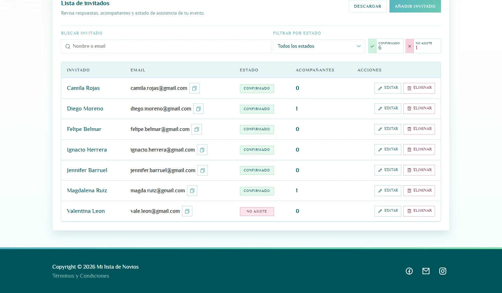Edit guest Magdalena Ruiz
Image resolution: width=502 pixels, height=293 pixels.
point(388,191)
